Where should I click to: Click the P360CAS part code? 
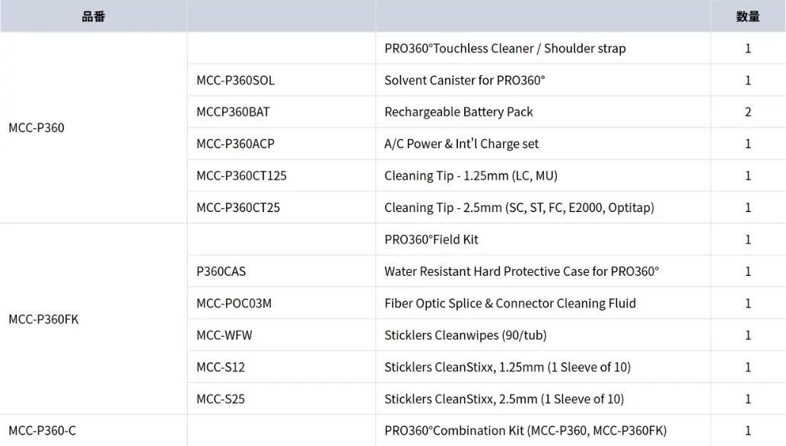221,271
